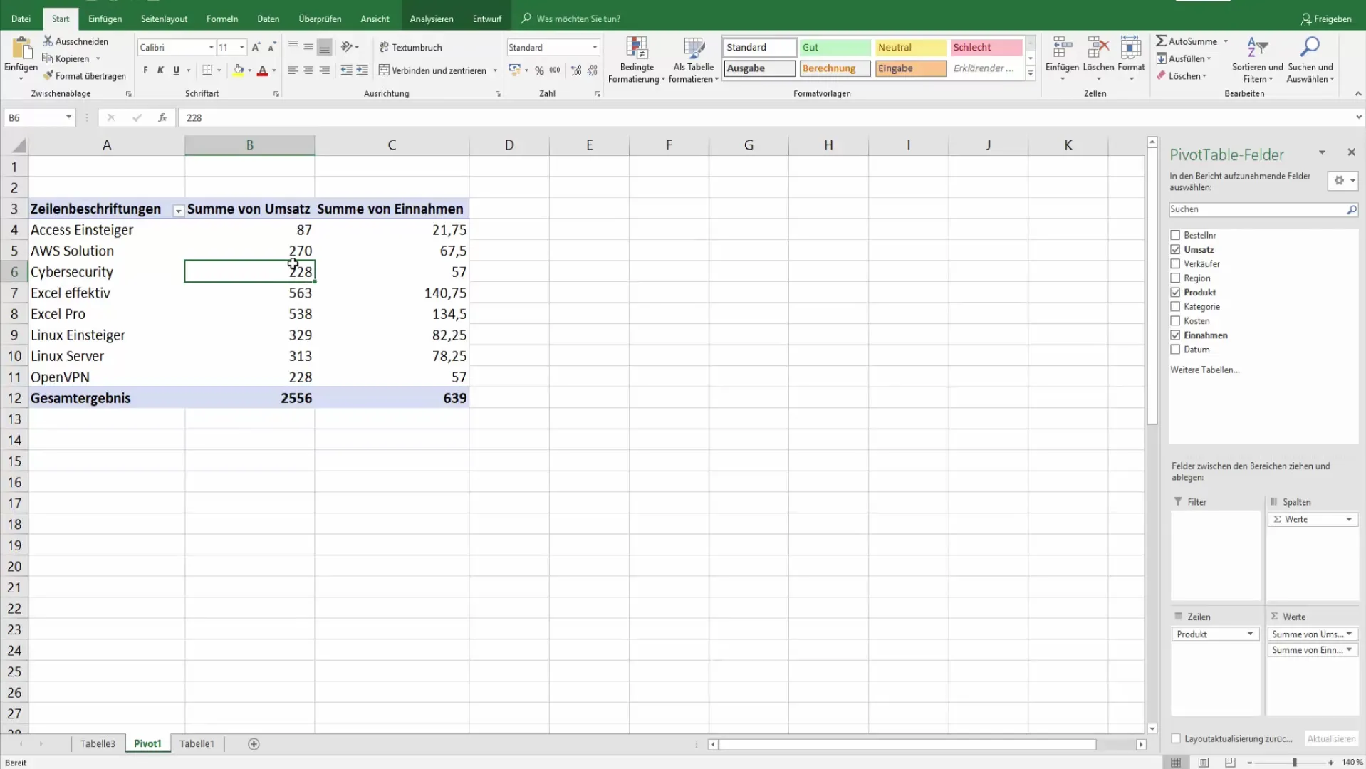Click insert function fx icon
Image resolution: width=1366 pixels, height=769 pixels.
pos(162,117)
